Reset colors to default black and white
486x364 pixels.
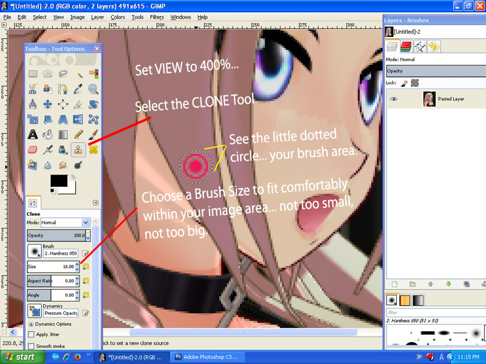(x=53, y=191)
